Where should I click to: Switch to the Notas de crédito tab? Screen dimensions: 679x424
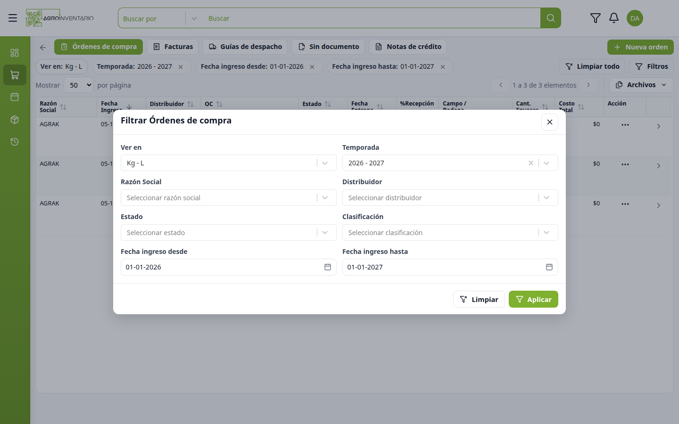pos(408,47)
